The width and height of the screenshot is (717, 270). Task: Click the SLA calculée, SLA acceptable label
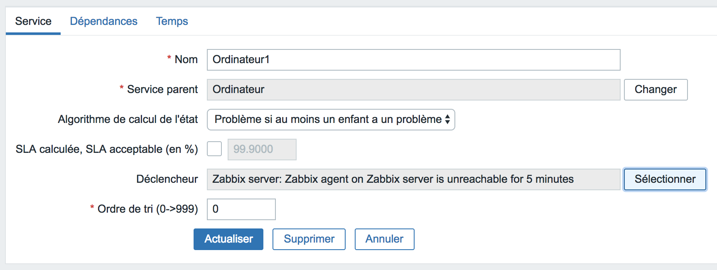[107, 149]
